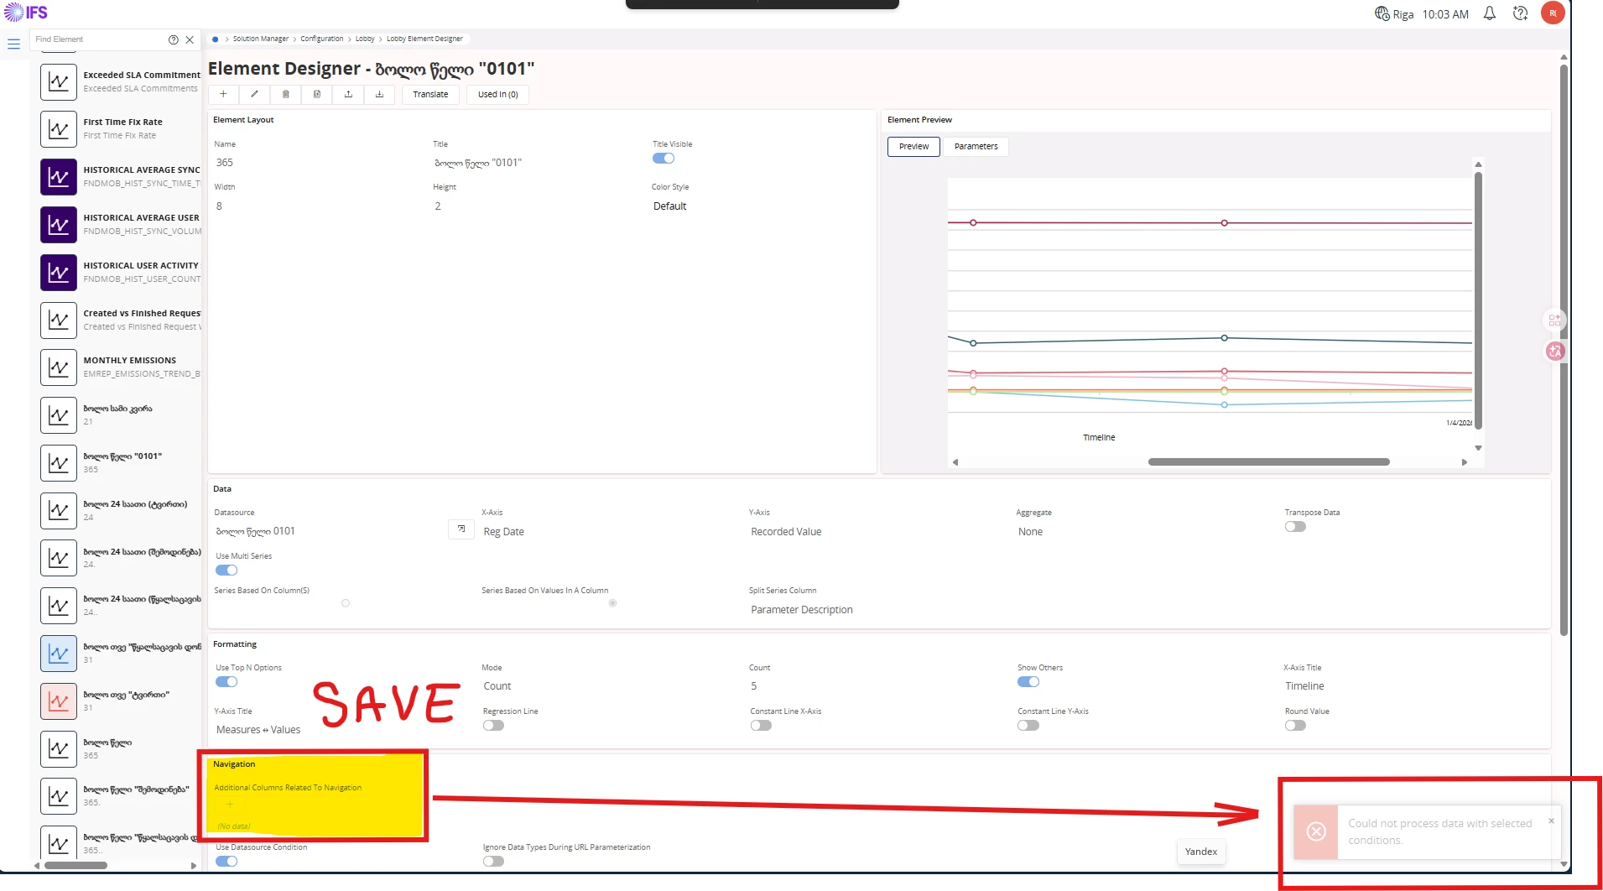
Task: Open the notifications bell
Action: pos(1490,13)
